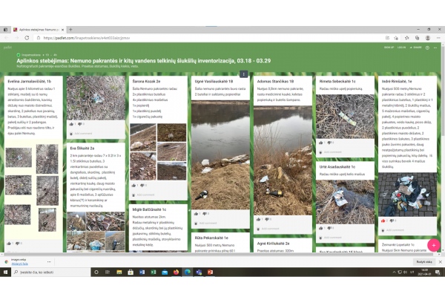Viewport: 445px width, 297px height.
Task: Click the Rodyti viską downloads button
Action: 424,262
